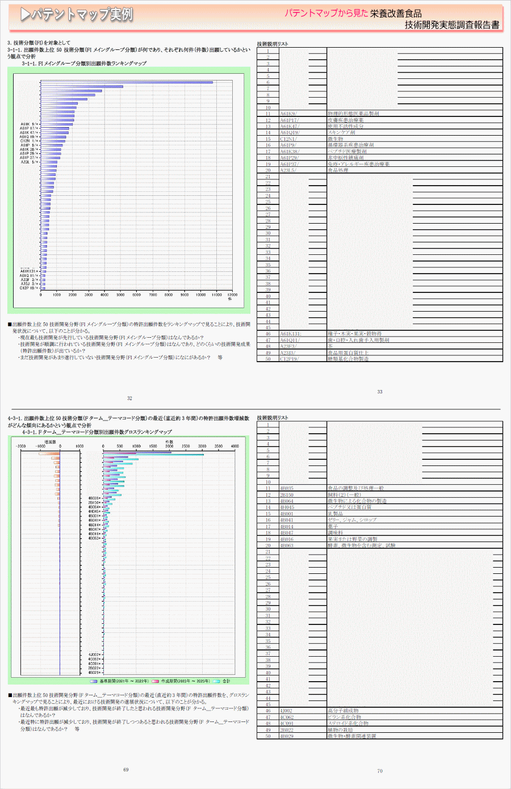Click the A61K131 label on chart axis
The height and width of the screenshot is (789, 511).
[28, 271]
